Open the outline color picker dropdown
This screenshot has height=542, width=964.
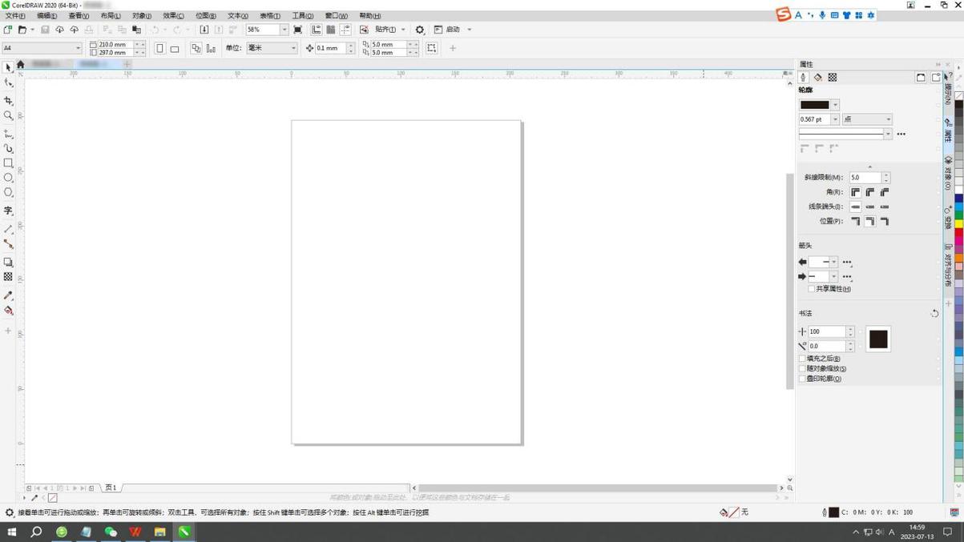click(x=835, y=105)
